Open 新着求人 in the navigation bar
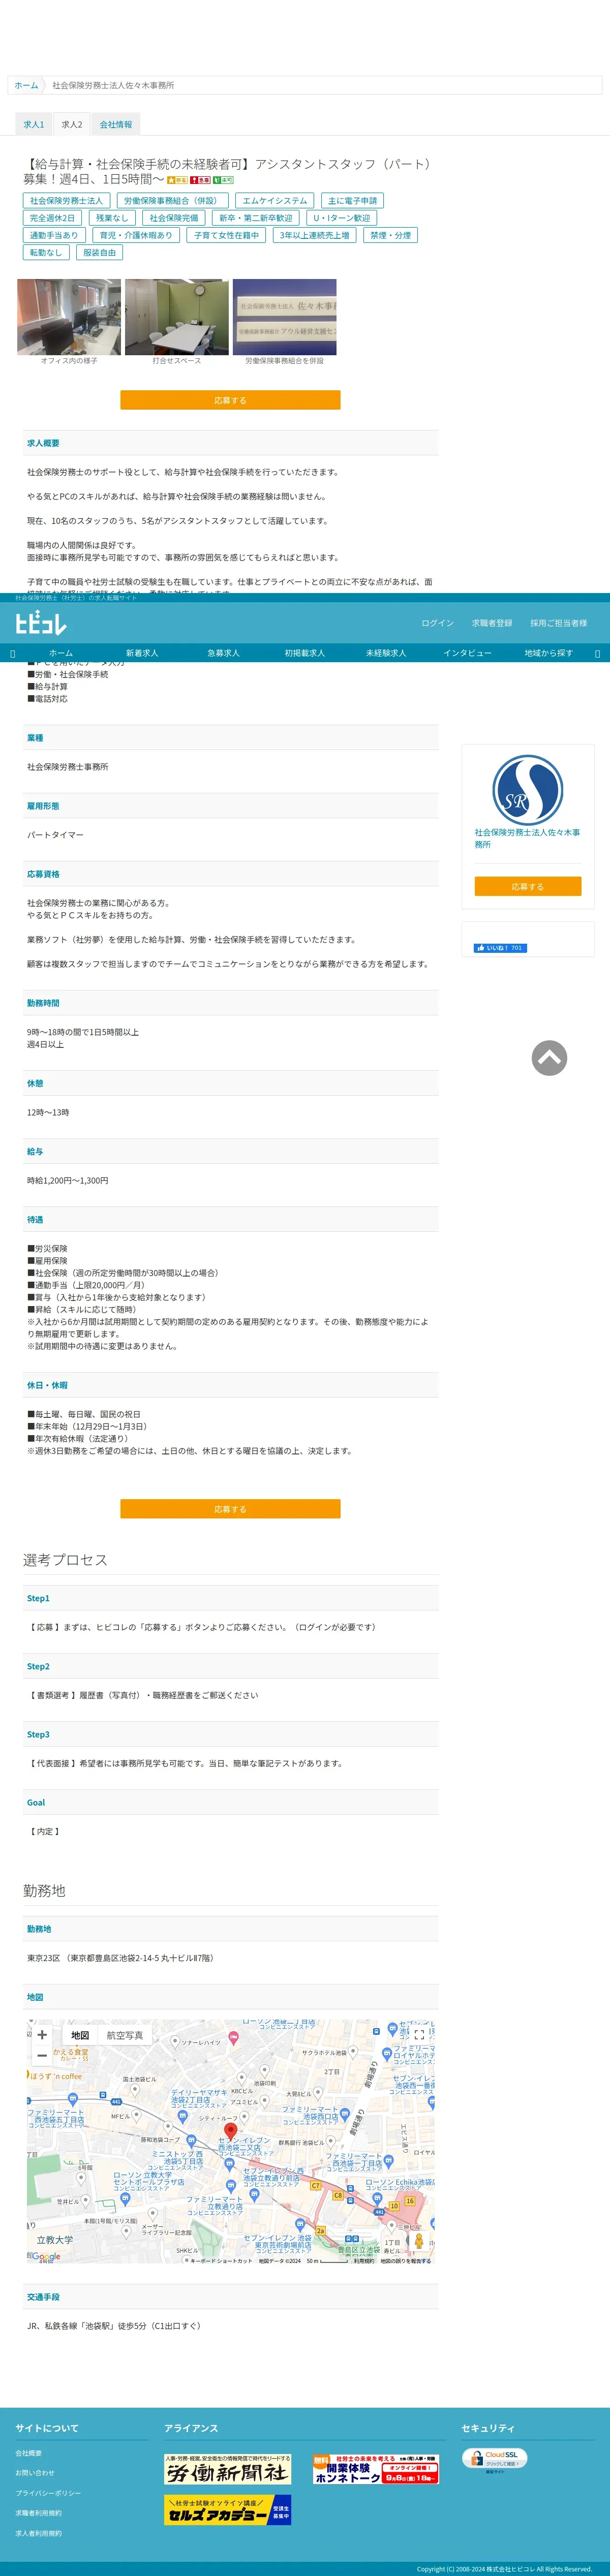This screenshot has width=610, height=2576. click(x=142, y=653)
